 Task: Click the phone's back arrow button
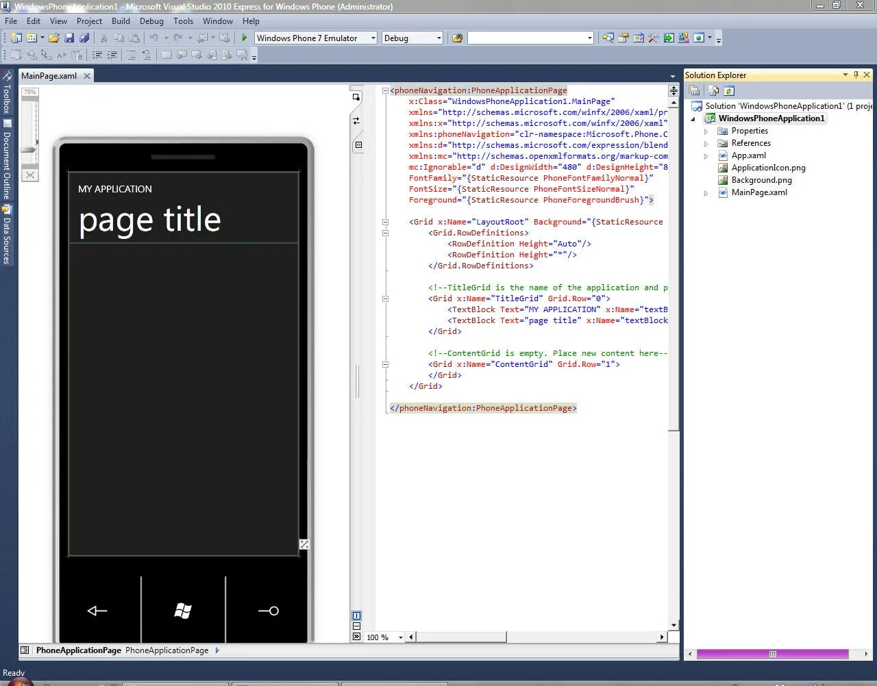[x=97, y=611]
